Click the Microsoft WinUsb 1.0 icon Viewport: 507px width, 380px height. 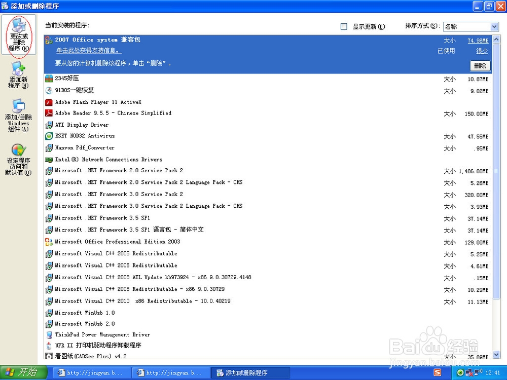[x=49, y=313]
